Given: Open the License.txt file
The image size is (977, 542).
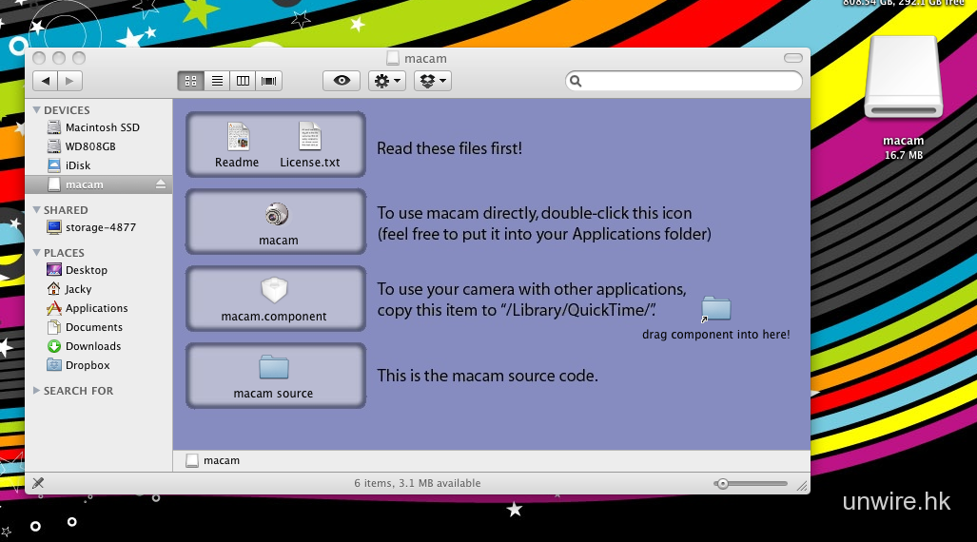Looking at the screenshot, I should pyautogui.click(x=309, y=137).
